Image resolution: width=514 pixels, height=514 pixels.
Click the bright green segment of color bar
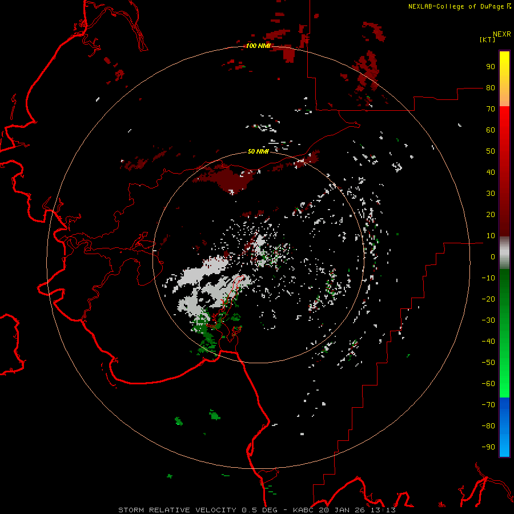point(504,334)
